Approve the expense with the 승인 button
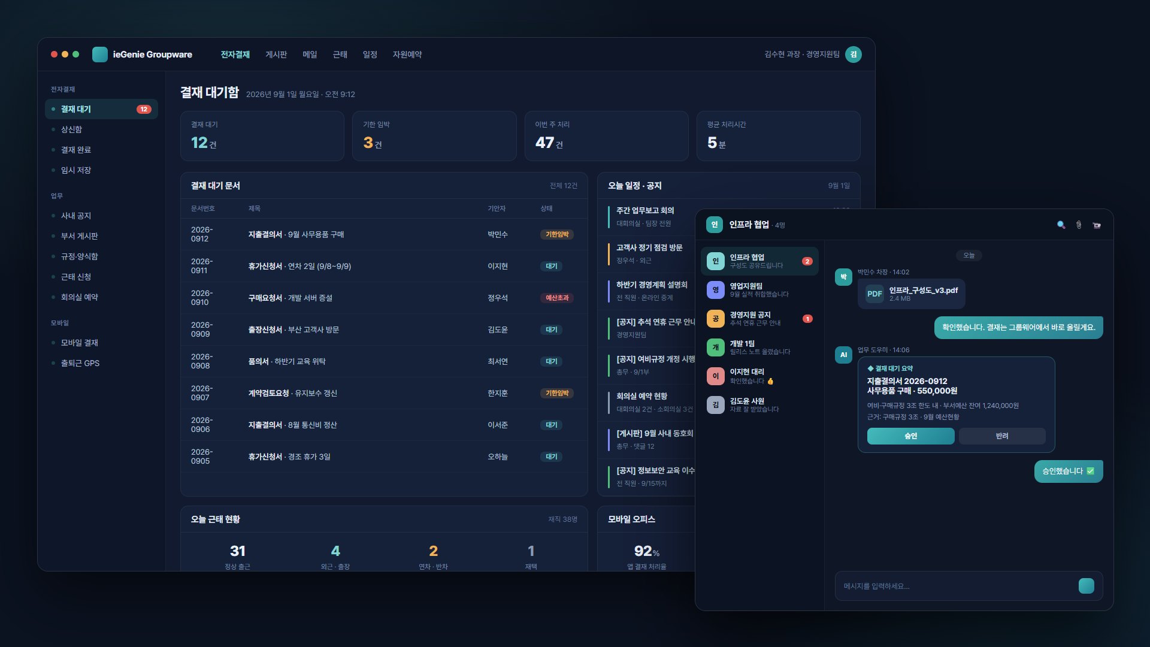This screenshot has height=647, width=1150. pos(911,436)
